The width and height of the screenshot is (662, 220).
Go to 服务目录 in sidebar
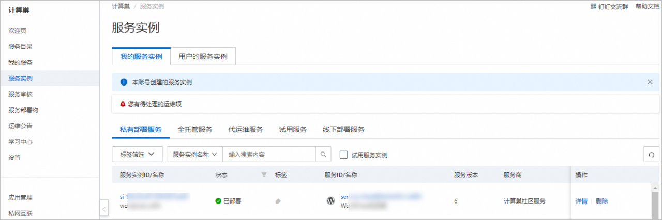pyautogui.click(x=21, y=47)
